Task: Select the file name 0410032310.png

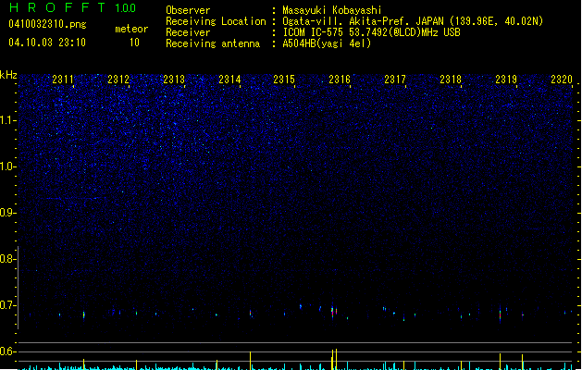Action: coord(47,24)
